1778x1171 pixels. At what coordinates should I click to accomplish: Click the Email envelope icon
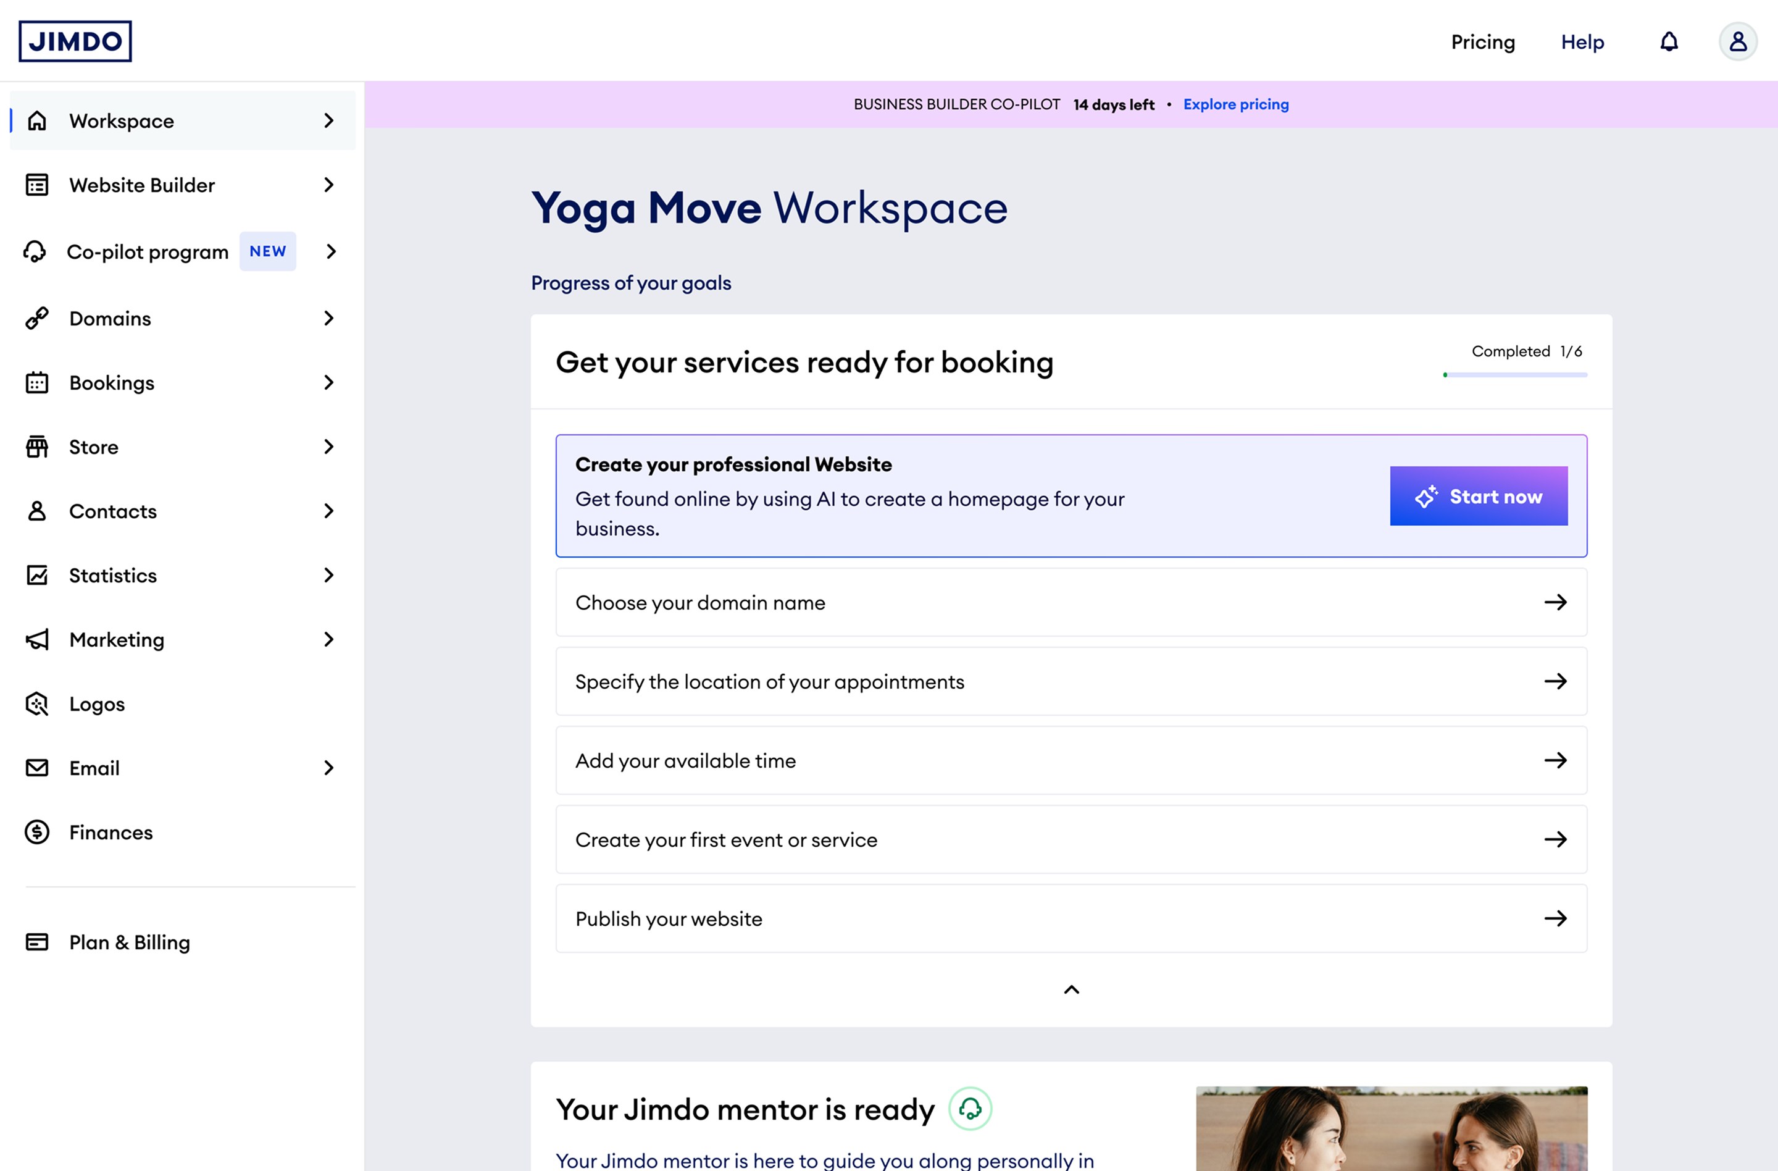36,768
